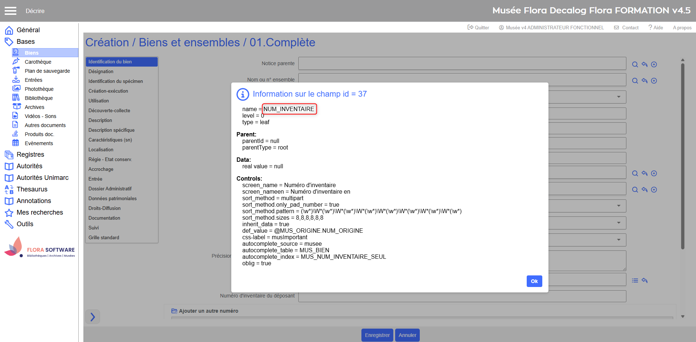Click the add icon beside Notice parente
Image resolution: width=696 pixels, height=342 pixels.
click(x=654, y=64)
